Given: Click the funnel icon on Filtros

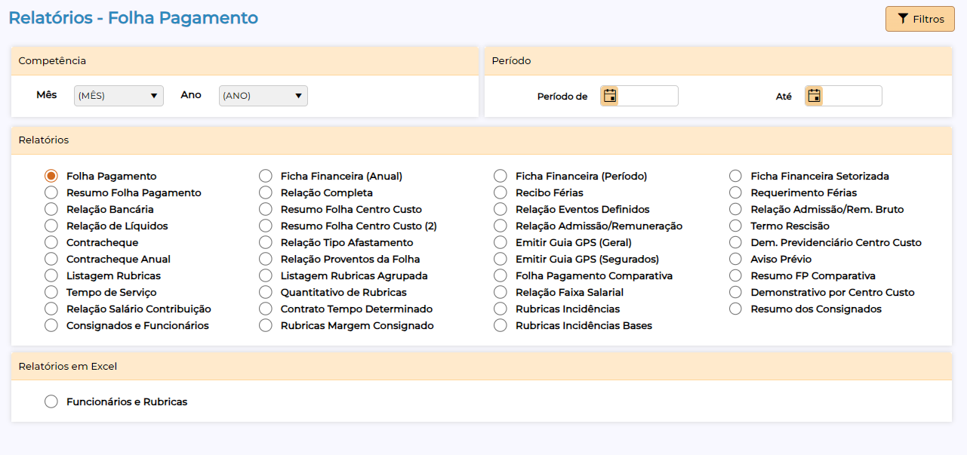Looking at the screenshot, I should (902, 19).
